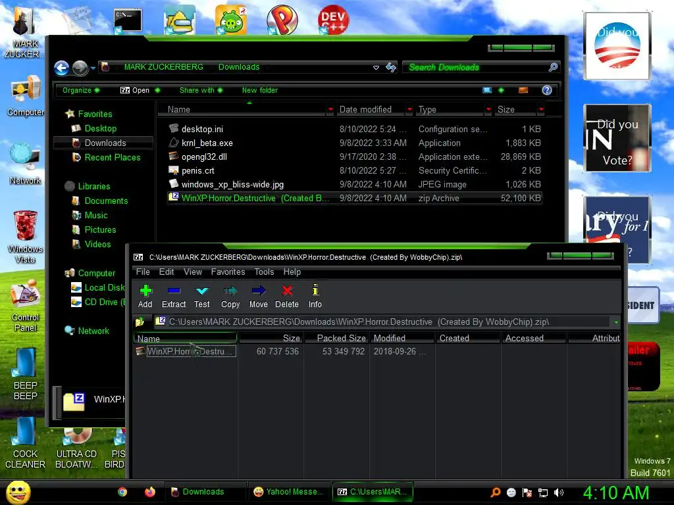Screen dimensions: 674x505
Task: Expand the Open button's dropdown options
Action: pos(157,90)
